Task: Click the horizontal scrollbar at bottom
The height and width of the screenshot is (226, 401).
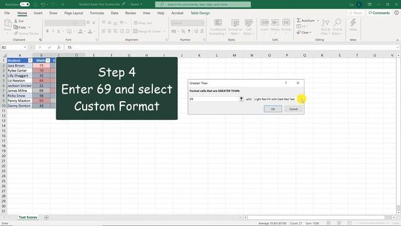Action: point(316,217)
